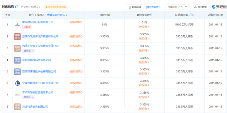Open 股权结构 for 钶迪（宁波）投资管理有限公司
227x113 pixels.
tap(76, 46)
